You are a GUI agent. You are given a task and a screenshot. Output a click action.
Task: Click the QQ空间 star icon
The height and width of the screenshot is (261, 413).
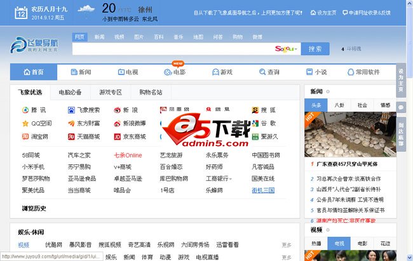[x=25, y=123]
